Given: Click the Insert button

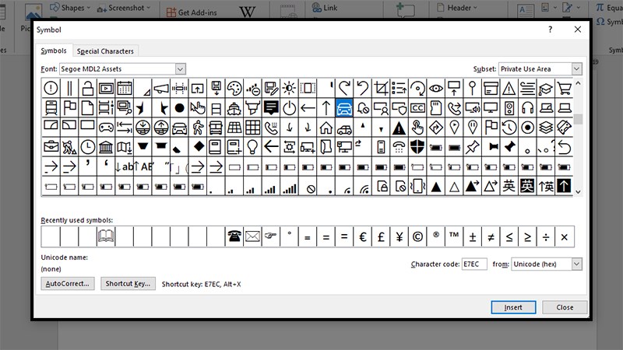Looking at the screenshot, I should click(513, 307).
